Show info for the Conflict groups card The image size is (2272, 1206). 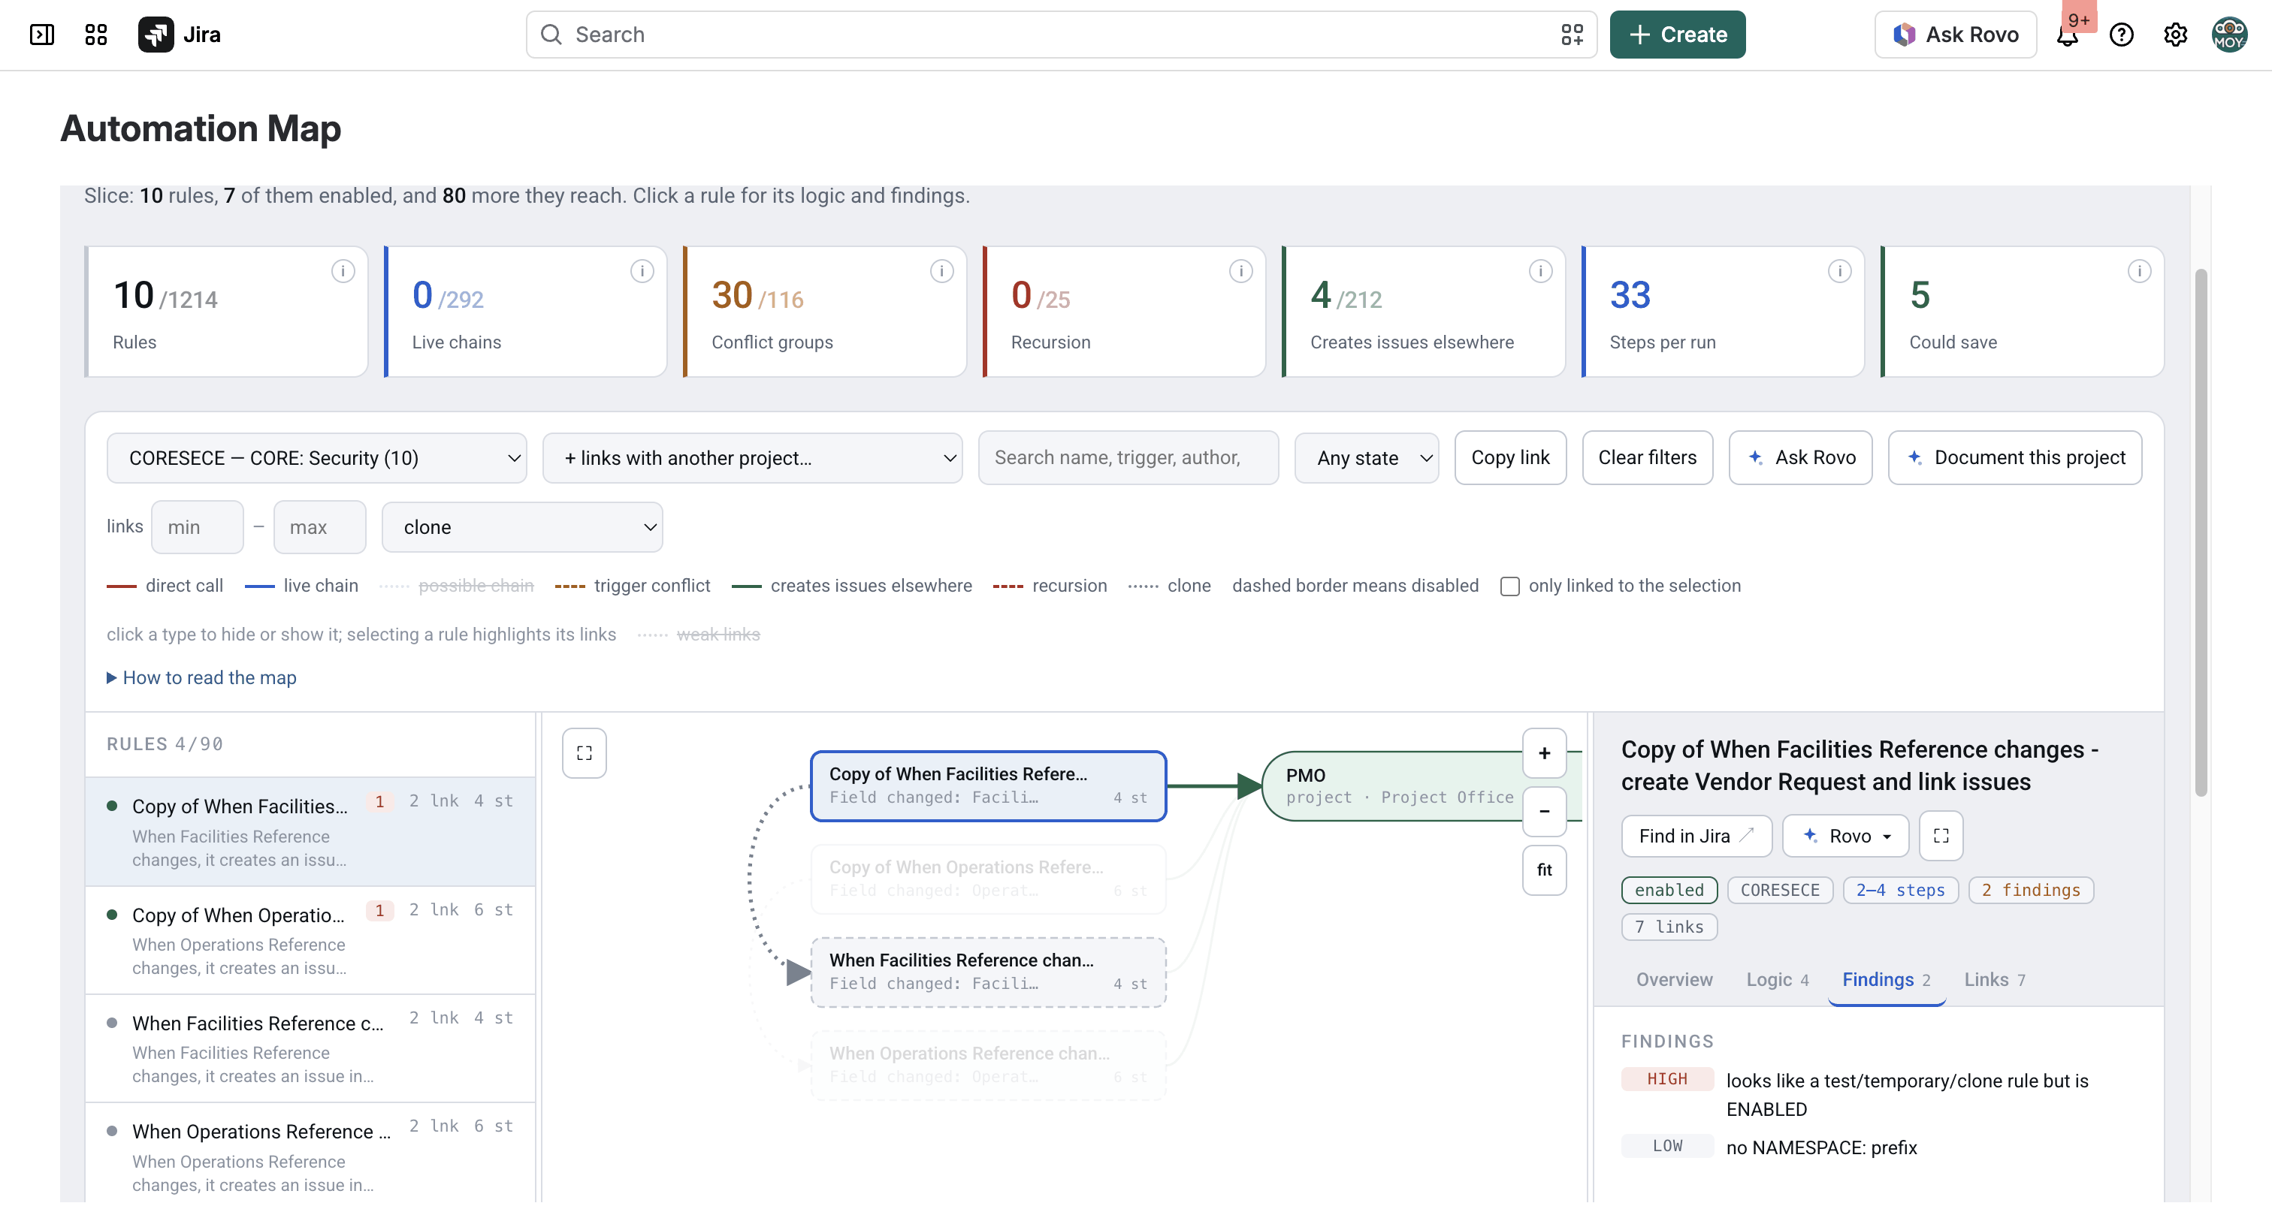pyautogui.click(x=942, y=270)
